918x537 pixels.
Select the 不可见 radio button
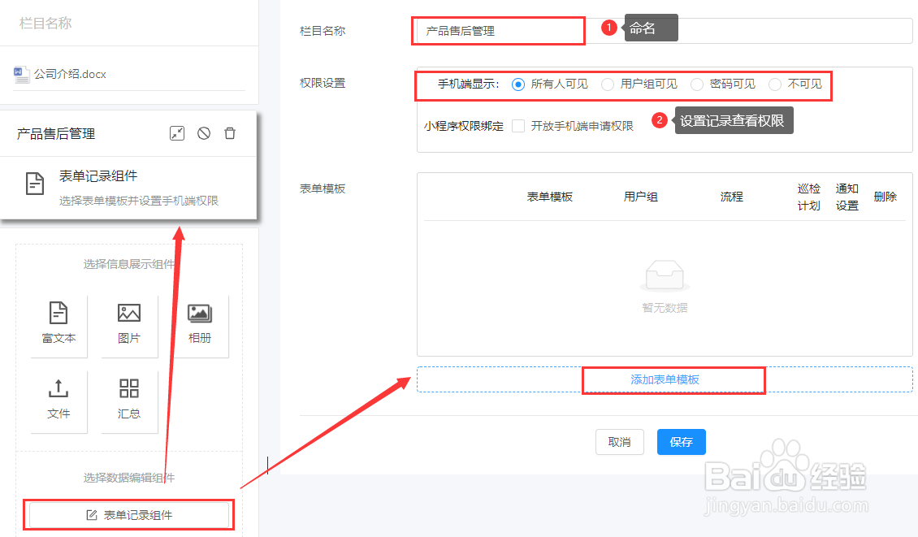coord(774,84)
